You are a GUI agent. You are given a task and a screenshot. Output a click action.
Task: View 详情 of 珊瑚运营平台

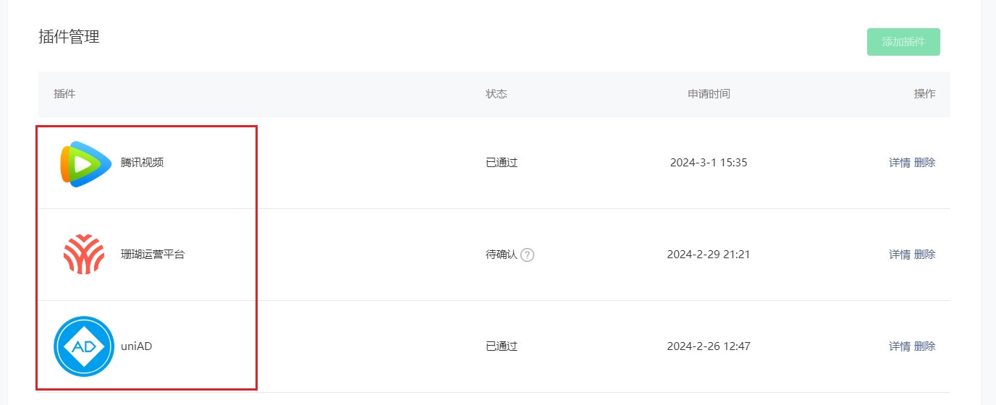point(900,255)
